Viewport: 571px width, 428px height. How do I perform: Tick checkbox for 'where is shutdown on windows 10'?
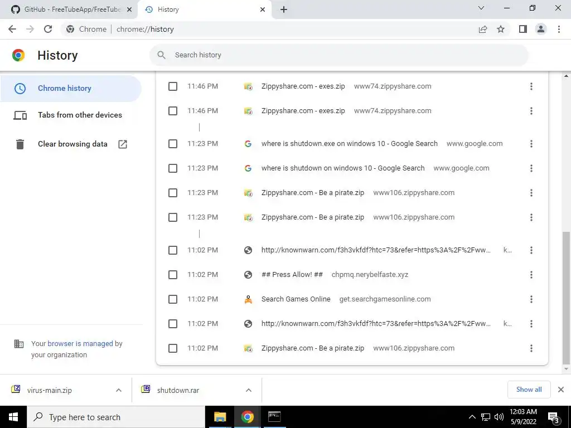click(x=173, y=168)
